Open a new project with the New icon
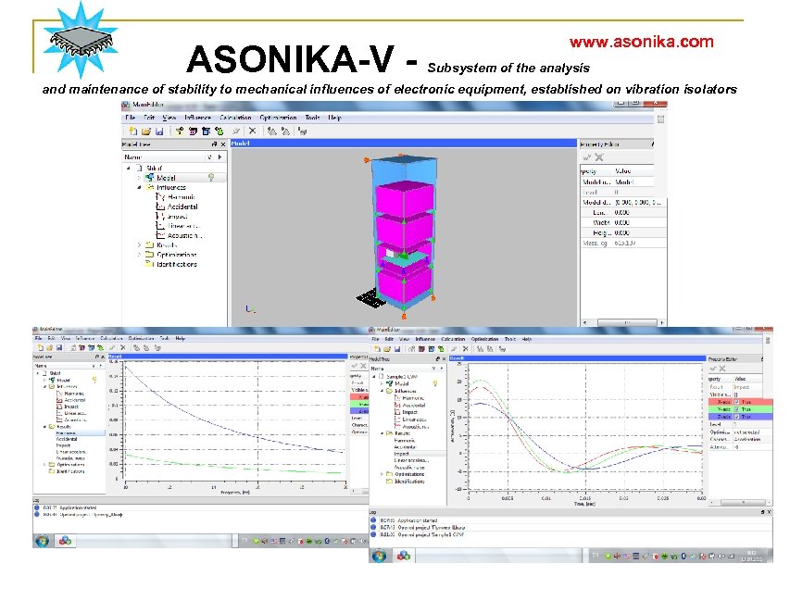 click(131, 131)
